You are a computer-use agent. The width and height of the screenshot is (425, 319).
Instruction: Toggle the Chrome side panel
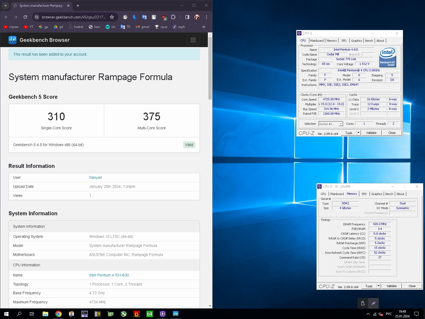coord(187,17)
